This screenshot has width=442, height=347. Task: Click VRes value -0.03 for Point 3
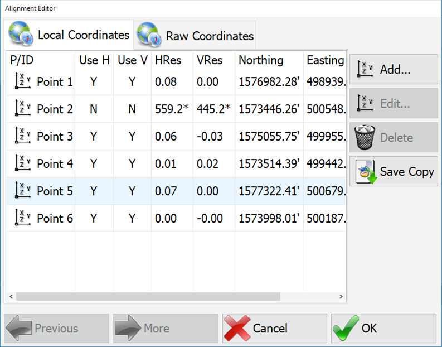[210, 137]
